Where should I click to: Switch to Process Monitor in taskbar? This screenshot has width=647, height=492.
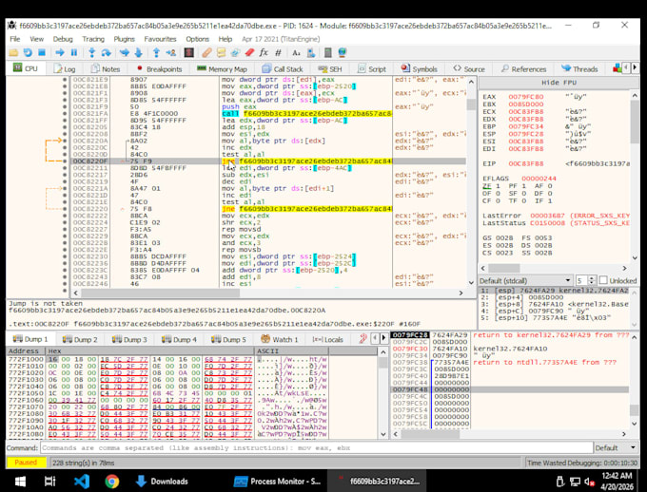(x=277, y=481)
